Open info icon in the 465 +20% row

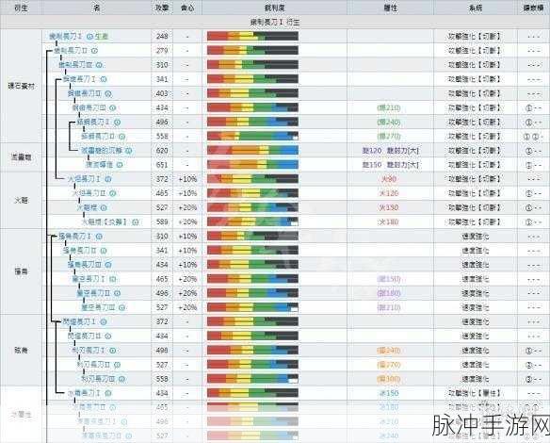113,279
